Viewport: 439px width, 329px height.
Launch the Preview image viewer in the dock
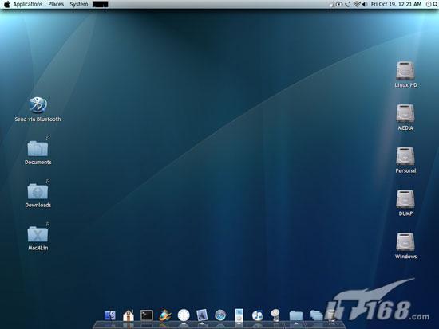point(202,315)
